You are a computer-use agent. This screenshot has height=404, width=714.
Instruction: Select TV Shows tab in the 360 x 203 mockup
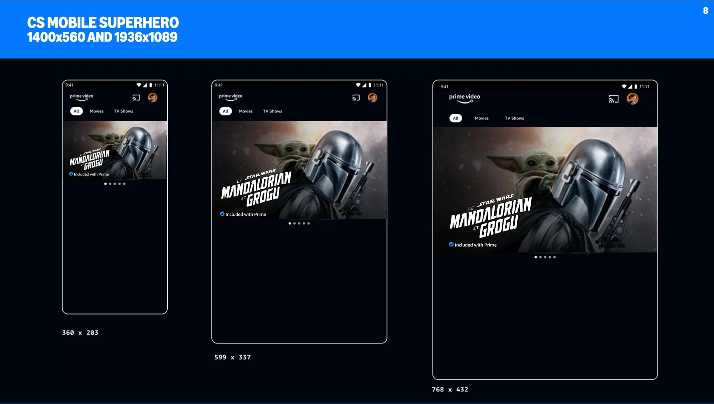pos(123,111)
